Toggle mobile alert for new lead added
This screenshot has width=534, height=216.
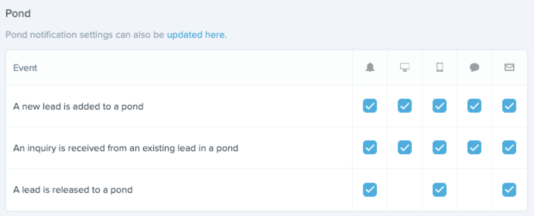(x=440, y=106)
